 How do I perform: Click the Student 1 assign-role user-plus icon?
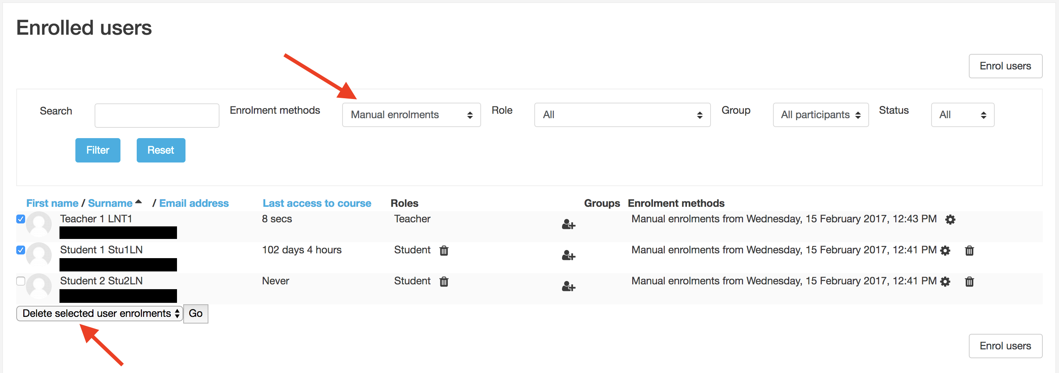coord(569,255)
